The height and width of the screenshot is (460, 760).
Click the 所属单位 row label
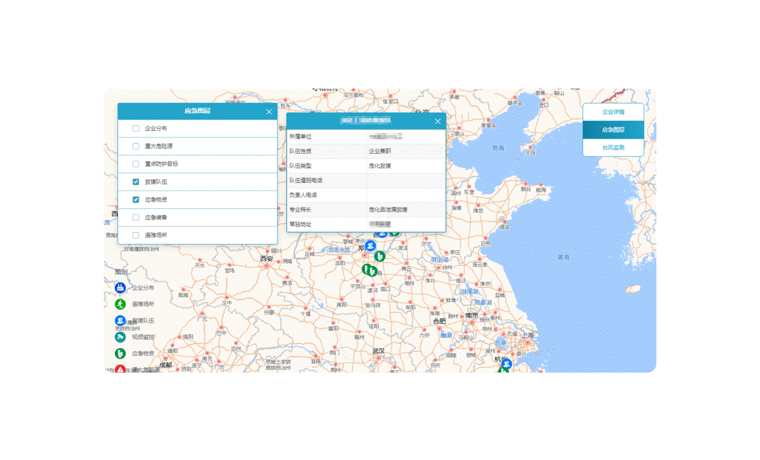coord(300,137)
